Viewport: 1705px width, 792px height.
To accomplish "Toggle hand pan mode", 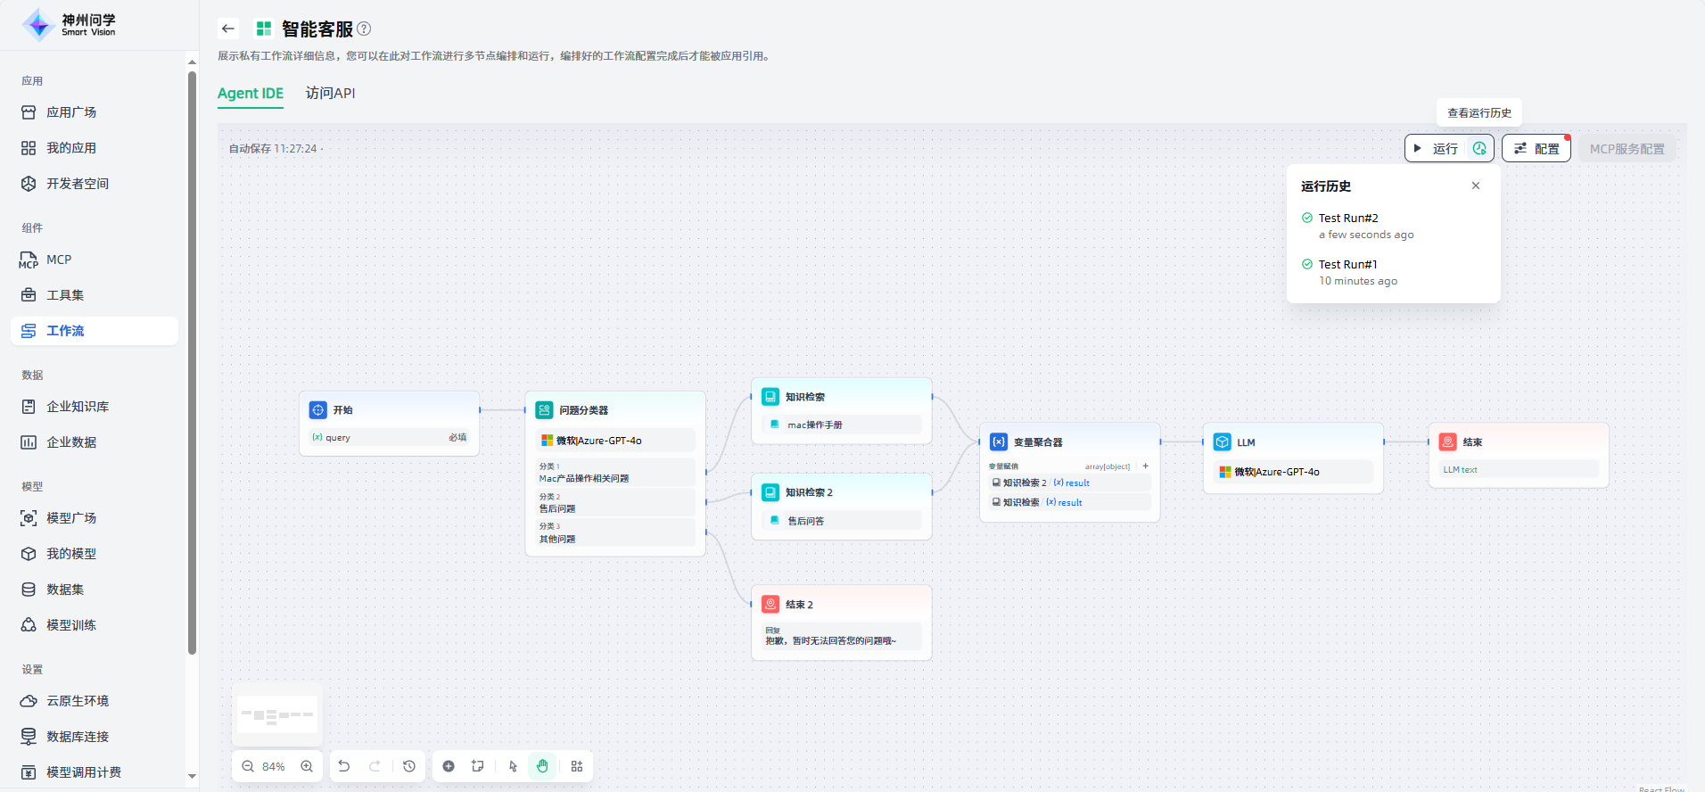I will (542, 766).
